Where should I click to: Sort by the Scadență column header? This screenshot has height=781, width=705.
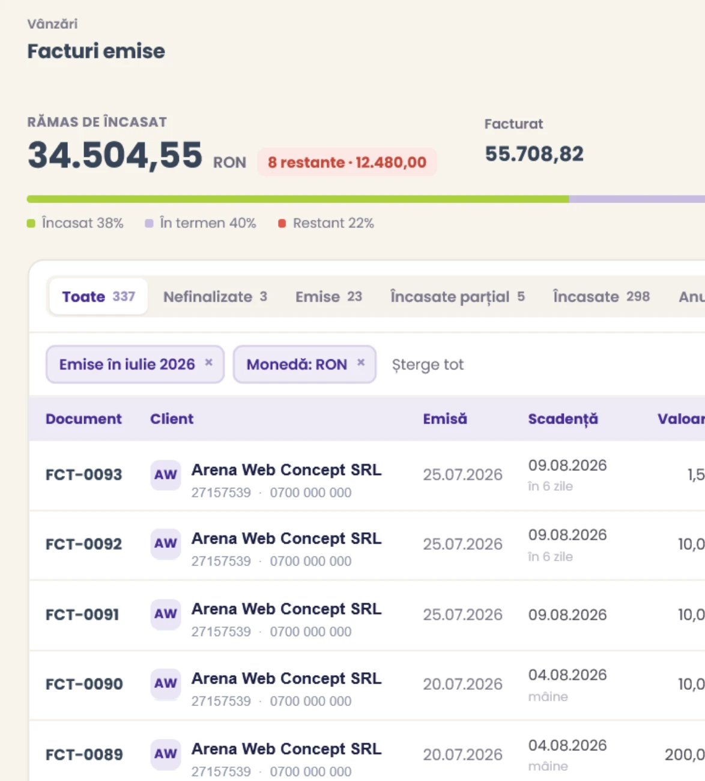(563, 419)
